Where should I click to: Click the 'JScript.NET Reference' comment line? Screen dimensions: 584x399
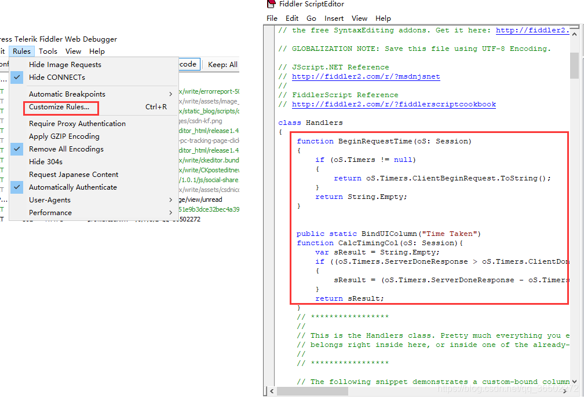click(333, 67)
